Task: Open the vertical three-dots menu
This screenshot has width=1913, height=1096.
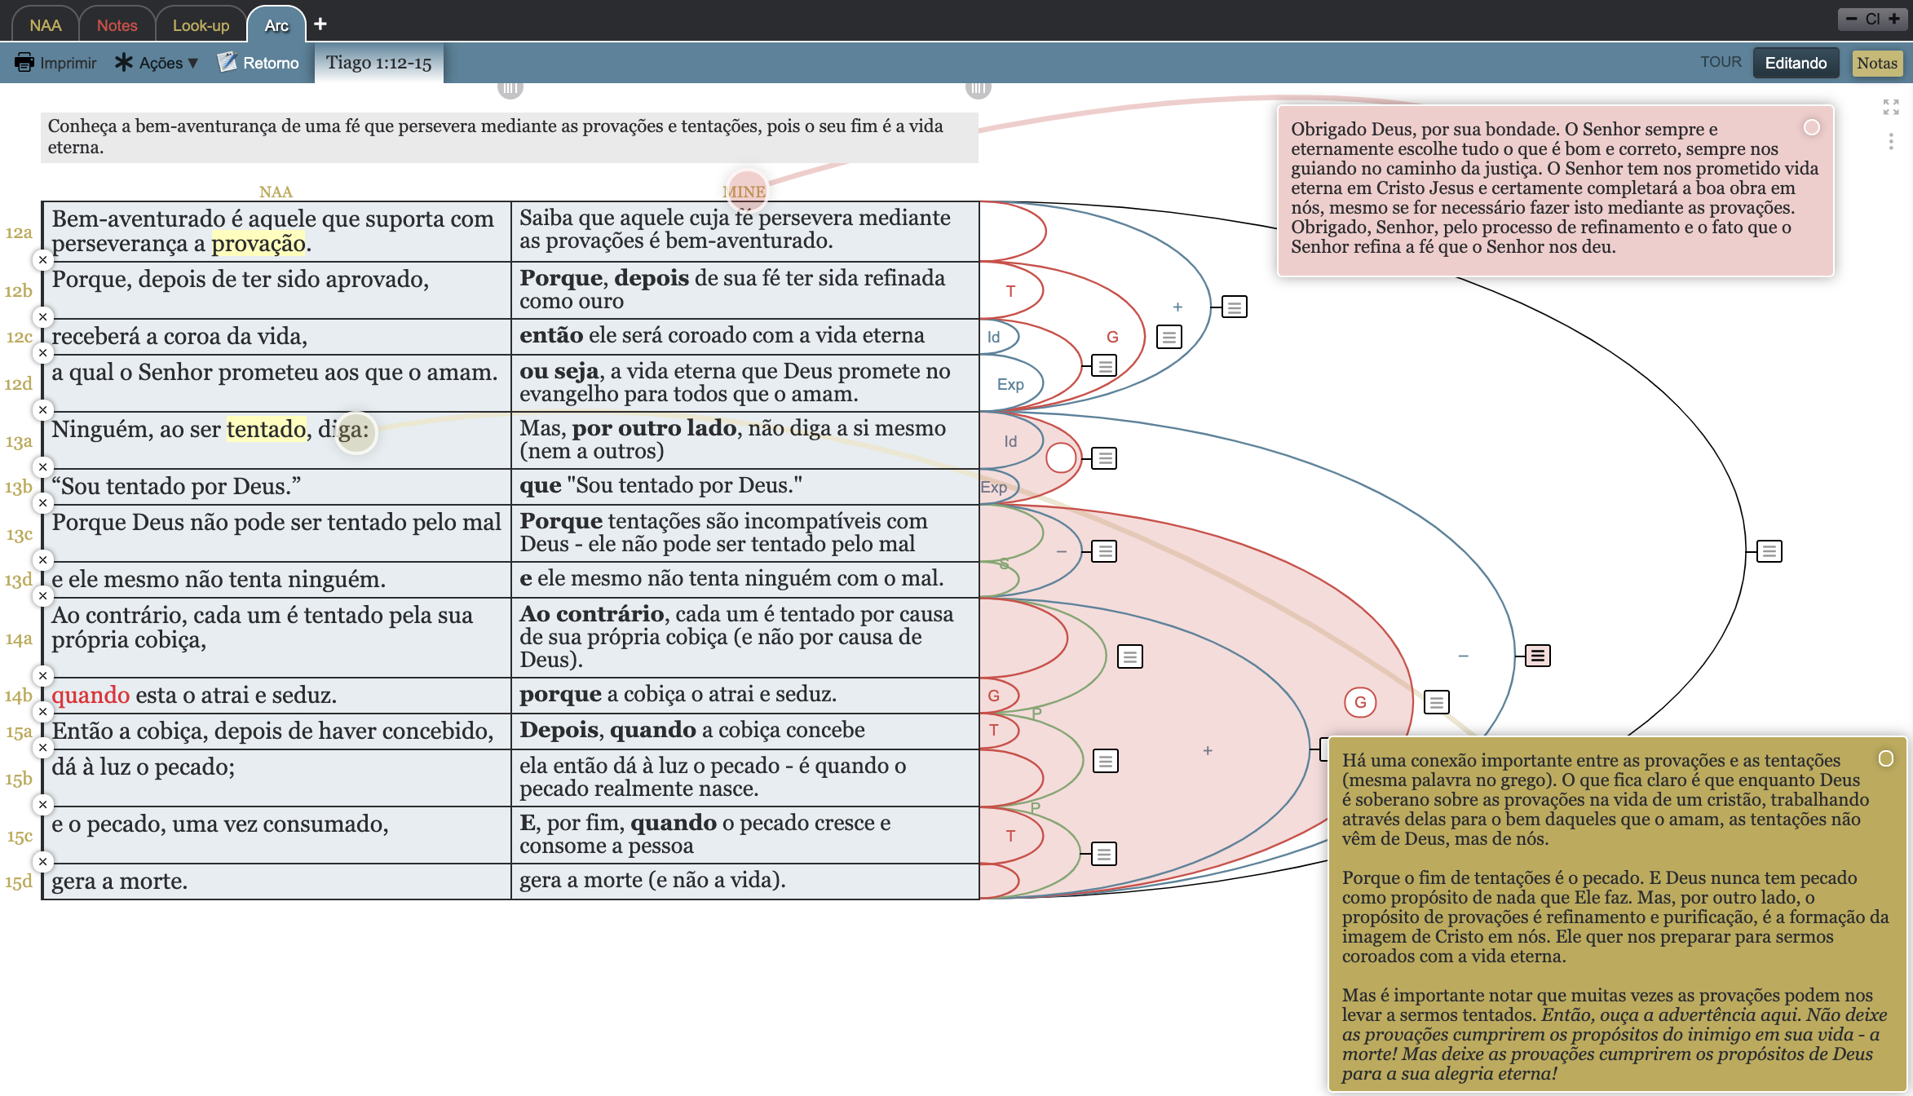Action: coord(1891,142)
